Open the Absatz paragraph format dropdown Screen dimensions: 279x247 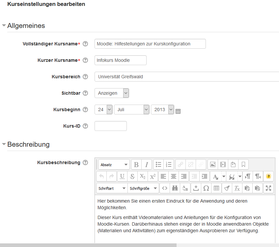coord(114,164)
